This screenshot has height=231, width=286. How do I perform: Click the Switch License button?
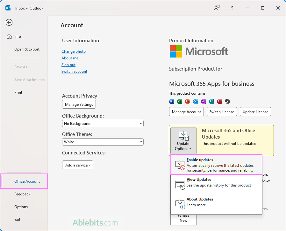(222, 112)
